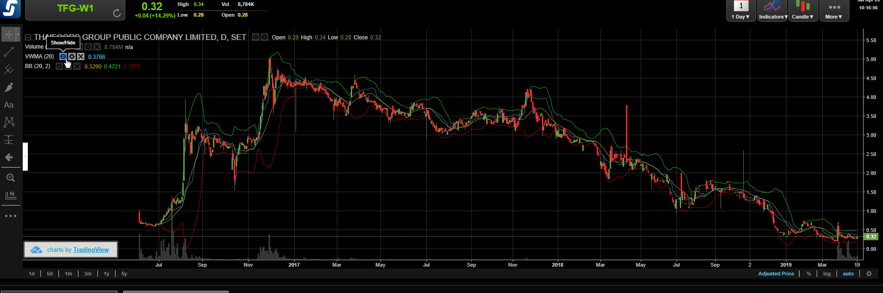The width and height of the screenshot is (883, 293).
Task: Open the measure ruler tool
Action: point(10,196)
